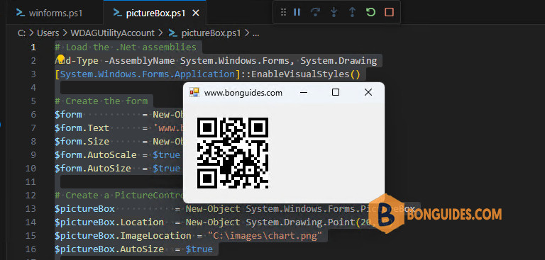545x260 pixels.
Task: Click the comment '# Load the .Net assemblies'
Action: click(126, 47)
